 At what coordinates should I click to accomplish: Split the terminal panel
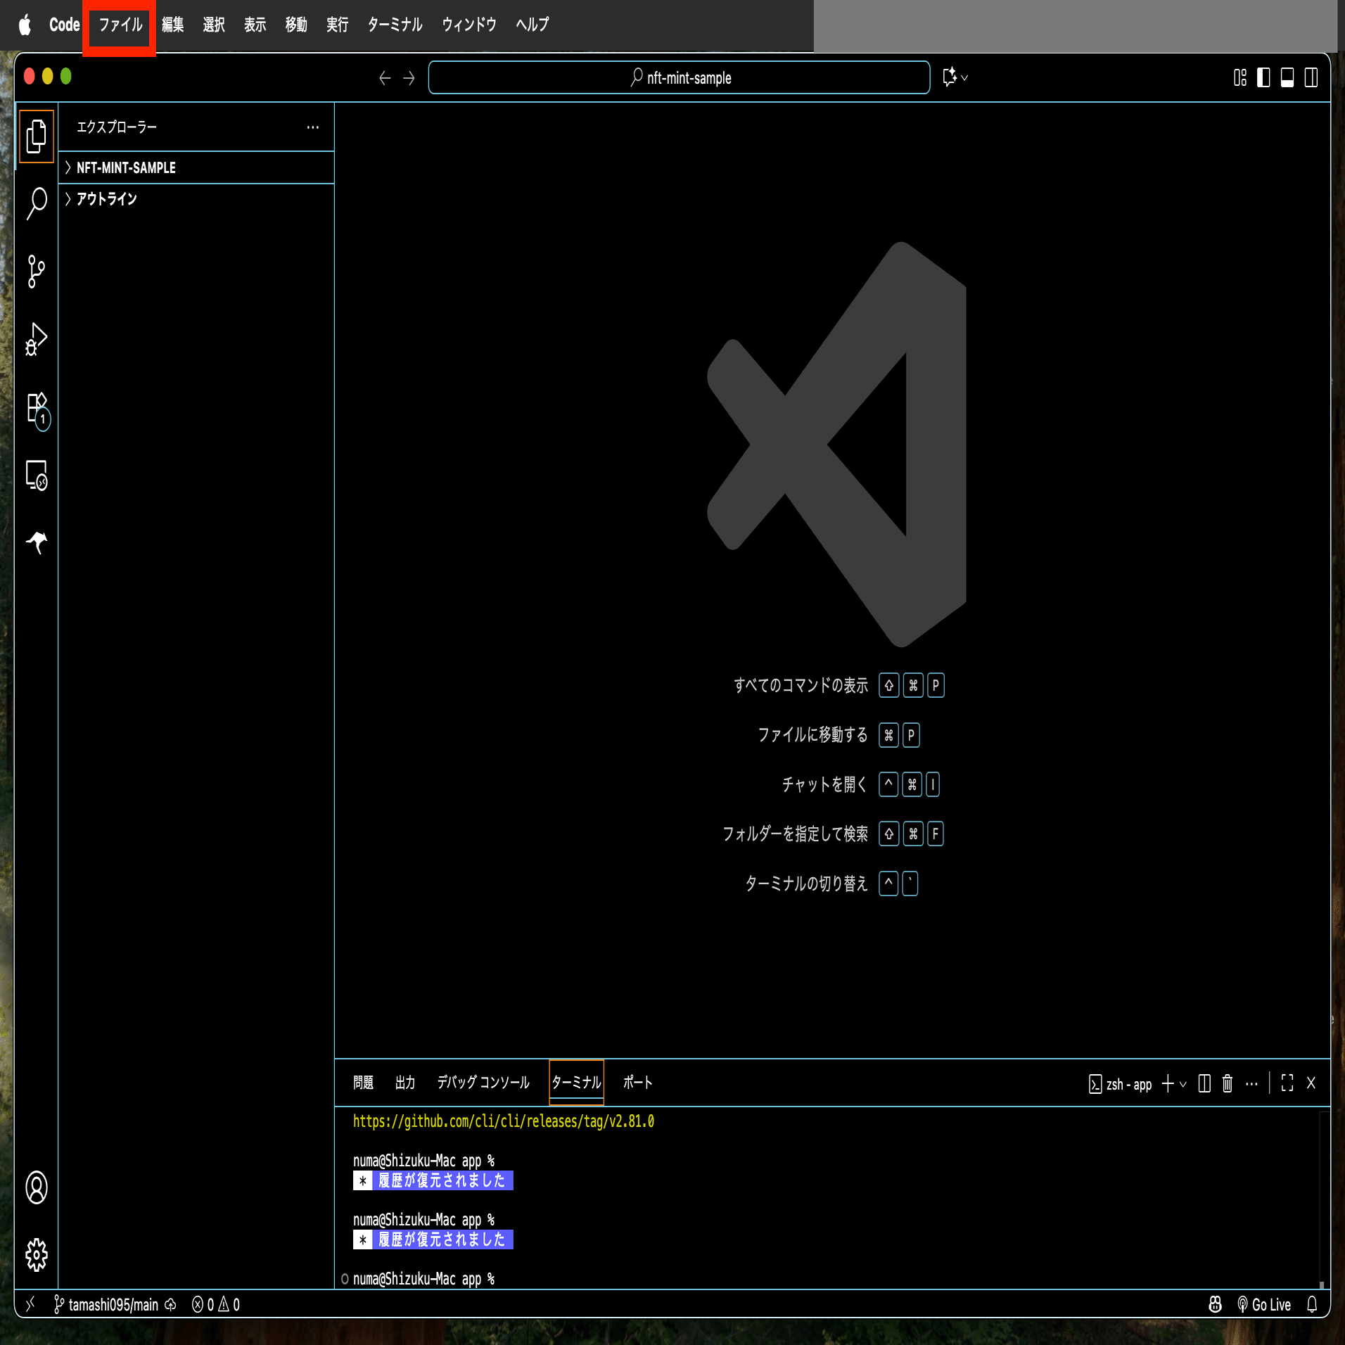click(1204, 1083)
